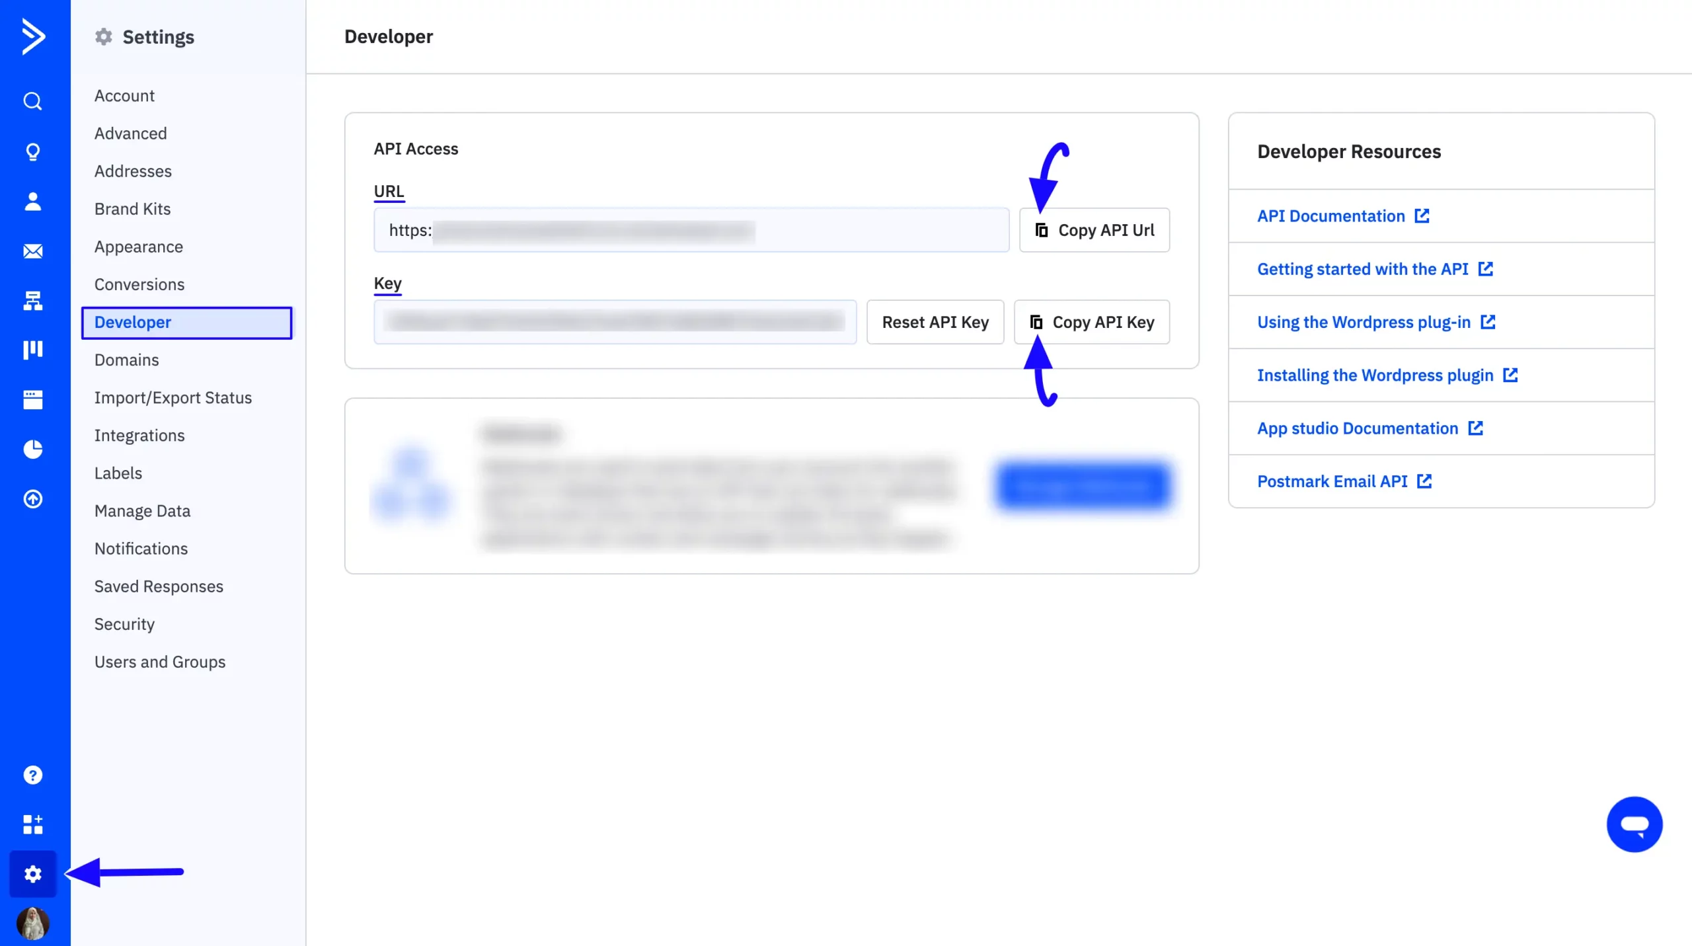Go to Conversions settings

pos(139,284)
